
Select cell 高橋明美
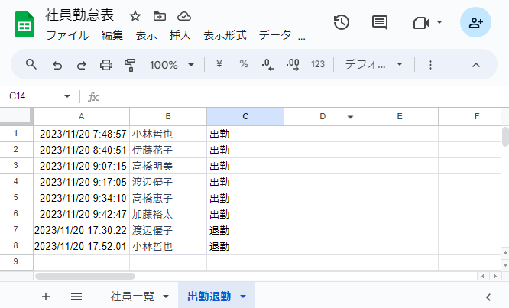(x=168, y=166)
